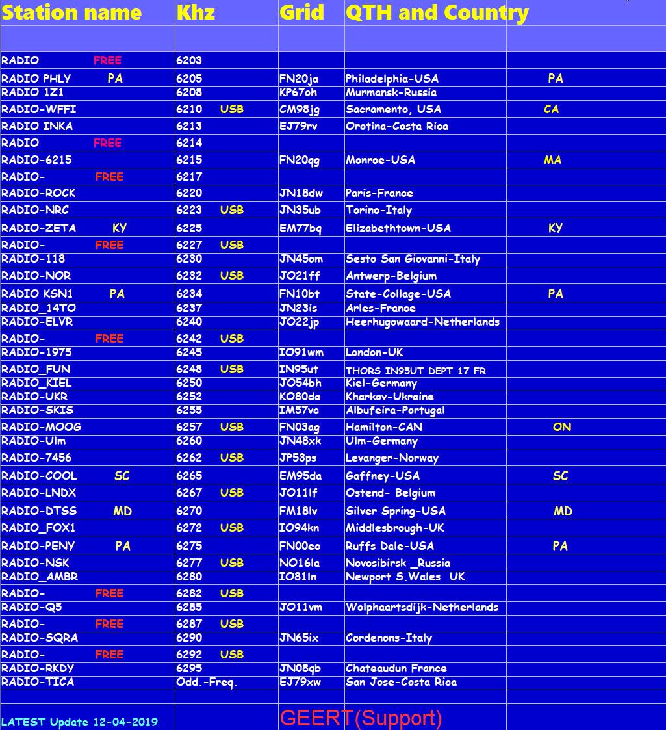Click Orotina-Costa Rica location cell
Screen dimensions: 666x730
click(396, 125)
